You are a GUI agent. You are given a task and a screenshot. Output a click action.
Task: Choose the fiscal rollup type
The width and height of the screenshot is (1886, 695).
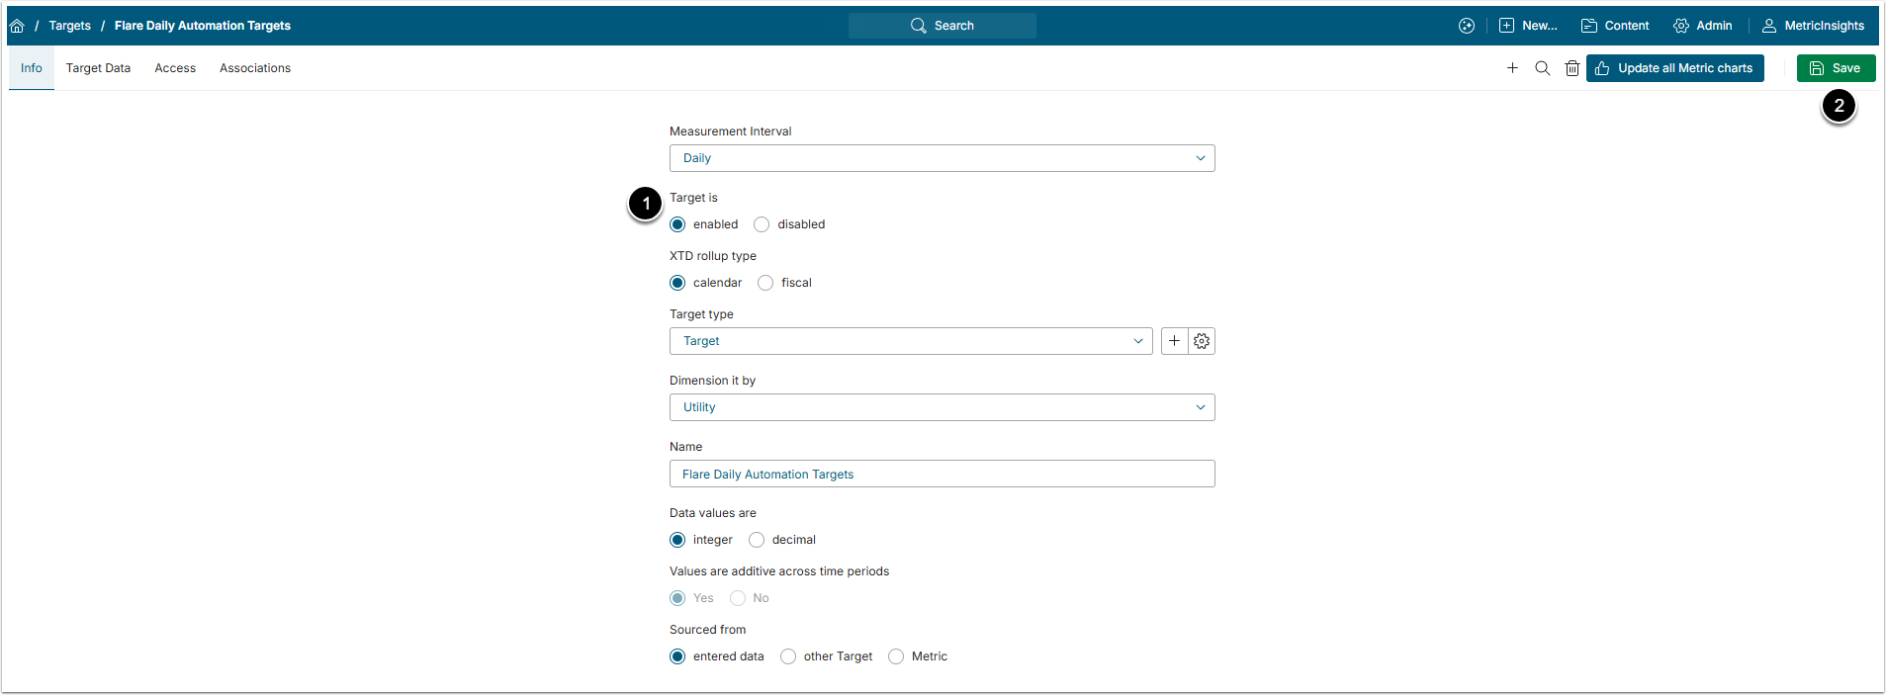[x=765, y=283]
